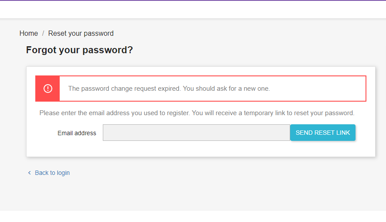The width and height of the screenshot is (386, 222).
Task: Click the empty white header bar
Action: (193, 10)
